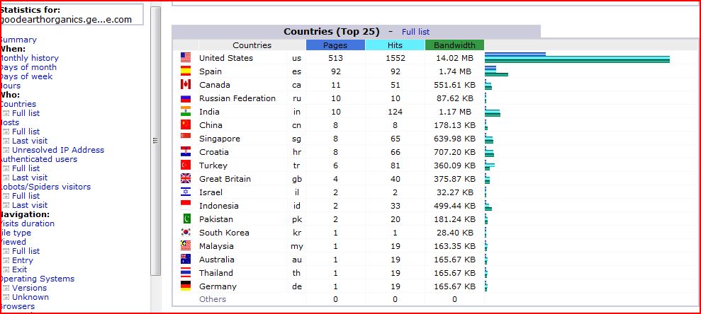Click the Indonesia flag icon
Viewport: 701px width, 314px height.
186,205
